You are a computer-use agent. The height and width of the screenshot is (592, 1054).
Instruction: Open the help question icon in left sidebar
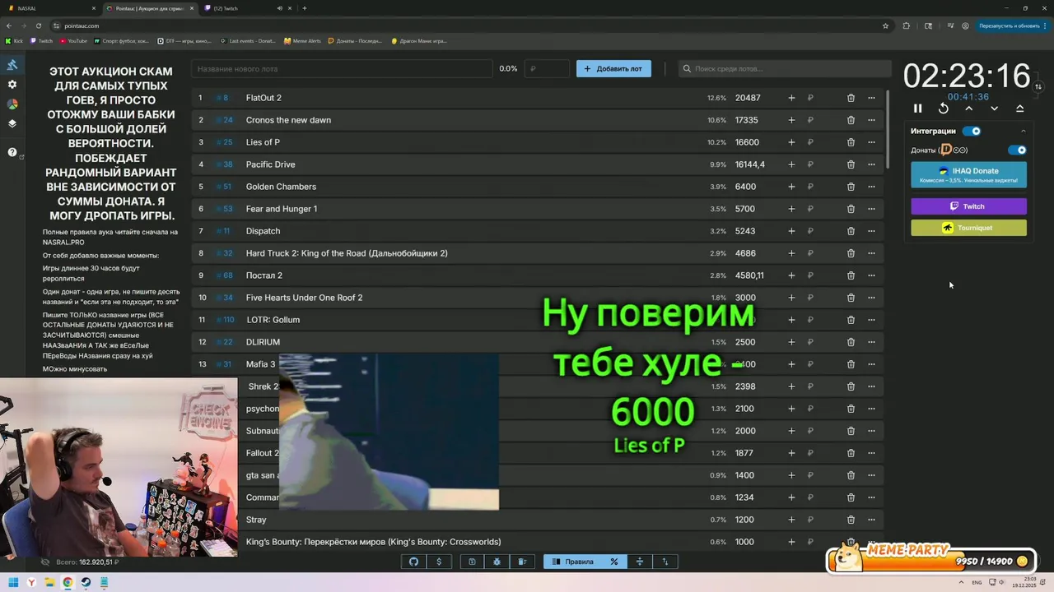coord(12,152)
